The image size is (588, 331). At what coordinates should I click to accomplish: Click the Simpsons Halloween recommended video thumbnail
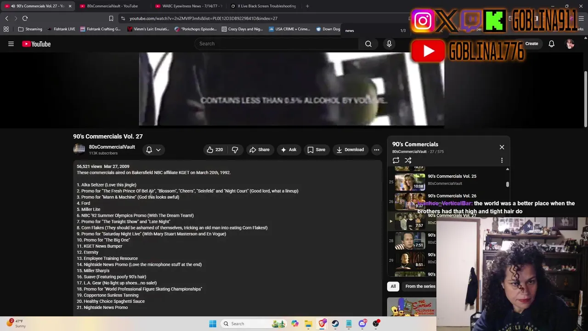(412, 307)
